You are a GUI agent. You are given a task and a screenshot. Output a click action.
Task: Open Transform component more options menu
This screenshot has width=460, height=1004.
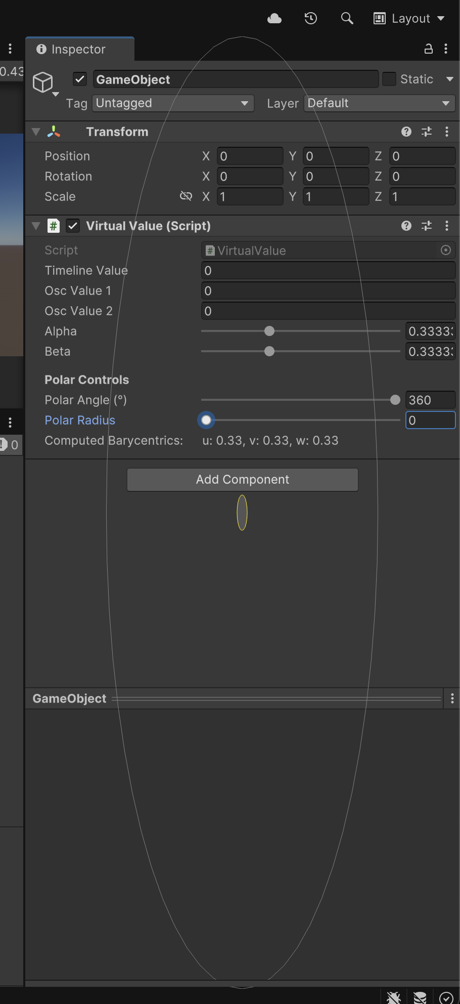pyautogui.click(x=447, y=132)
